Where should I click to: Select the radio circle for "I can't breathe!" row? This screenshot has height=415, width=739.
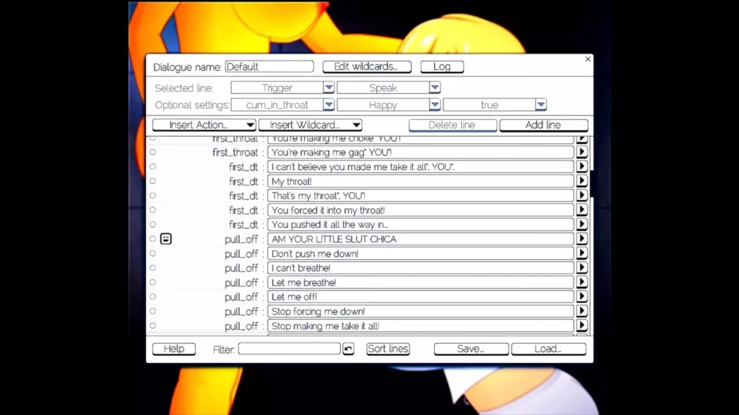click(x=152, y=268)
